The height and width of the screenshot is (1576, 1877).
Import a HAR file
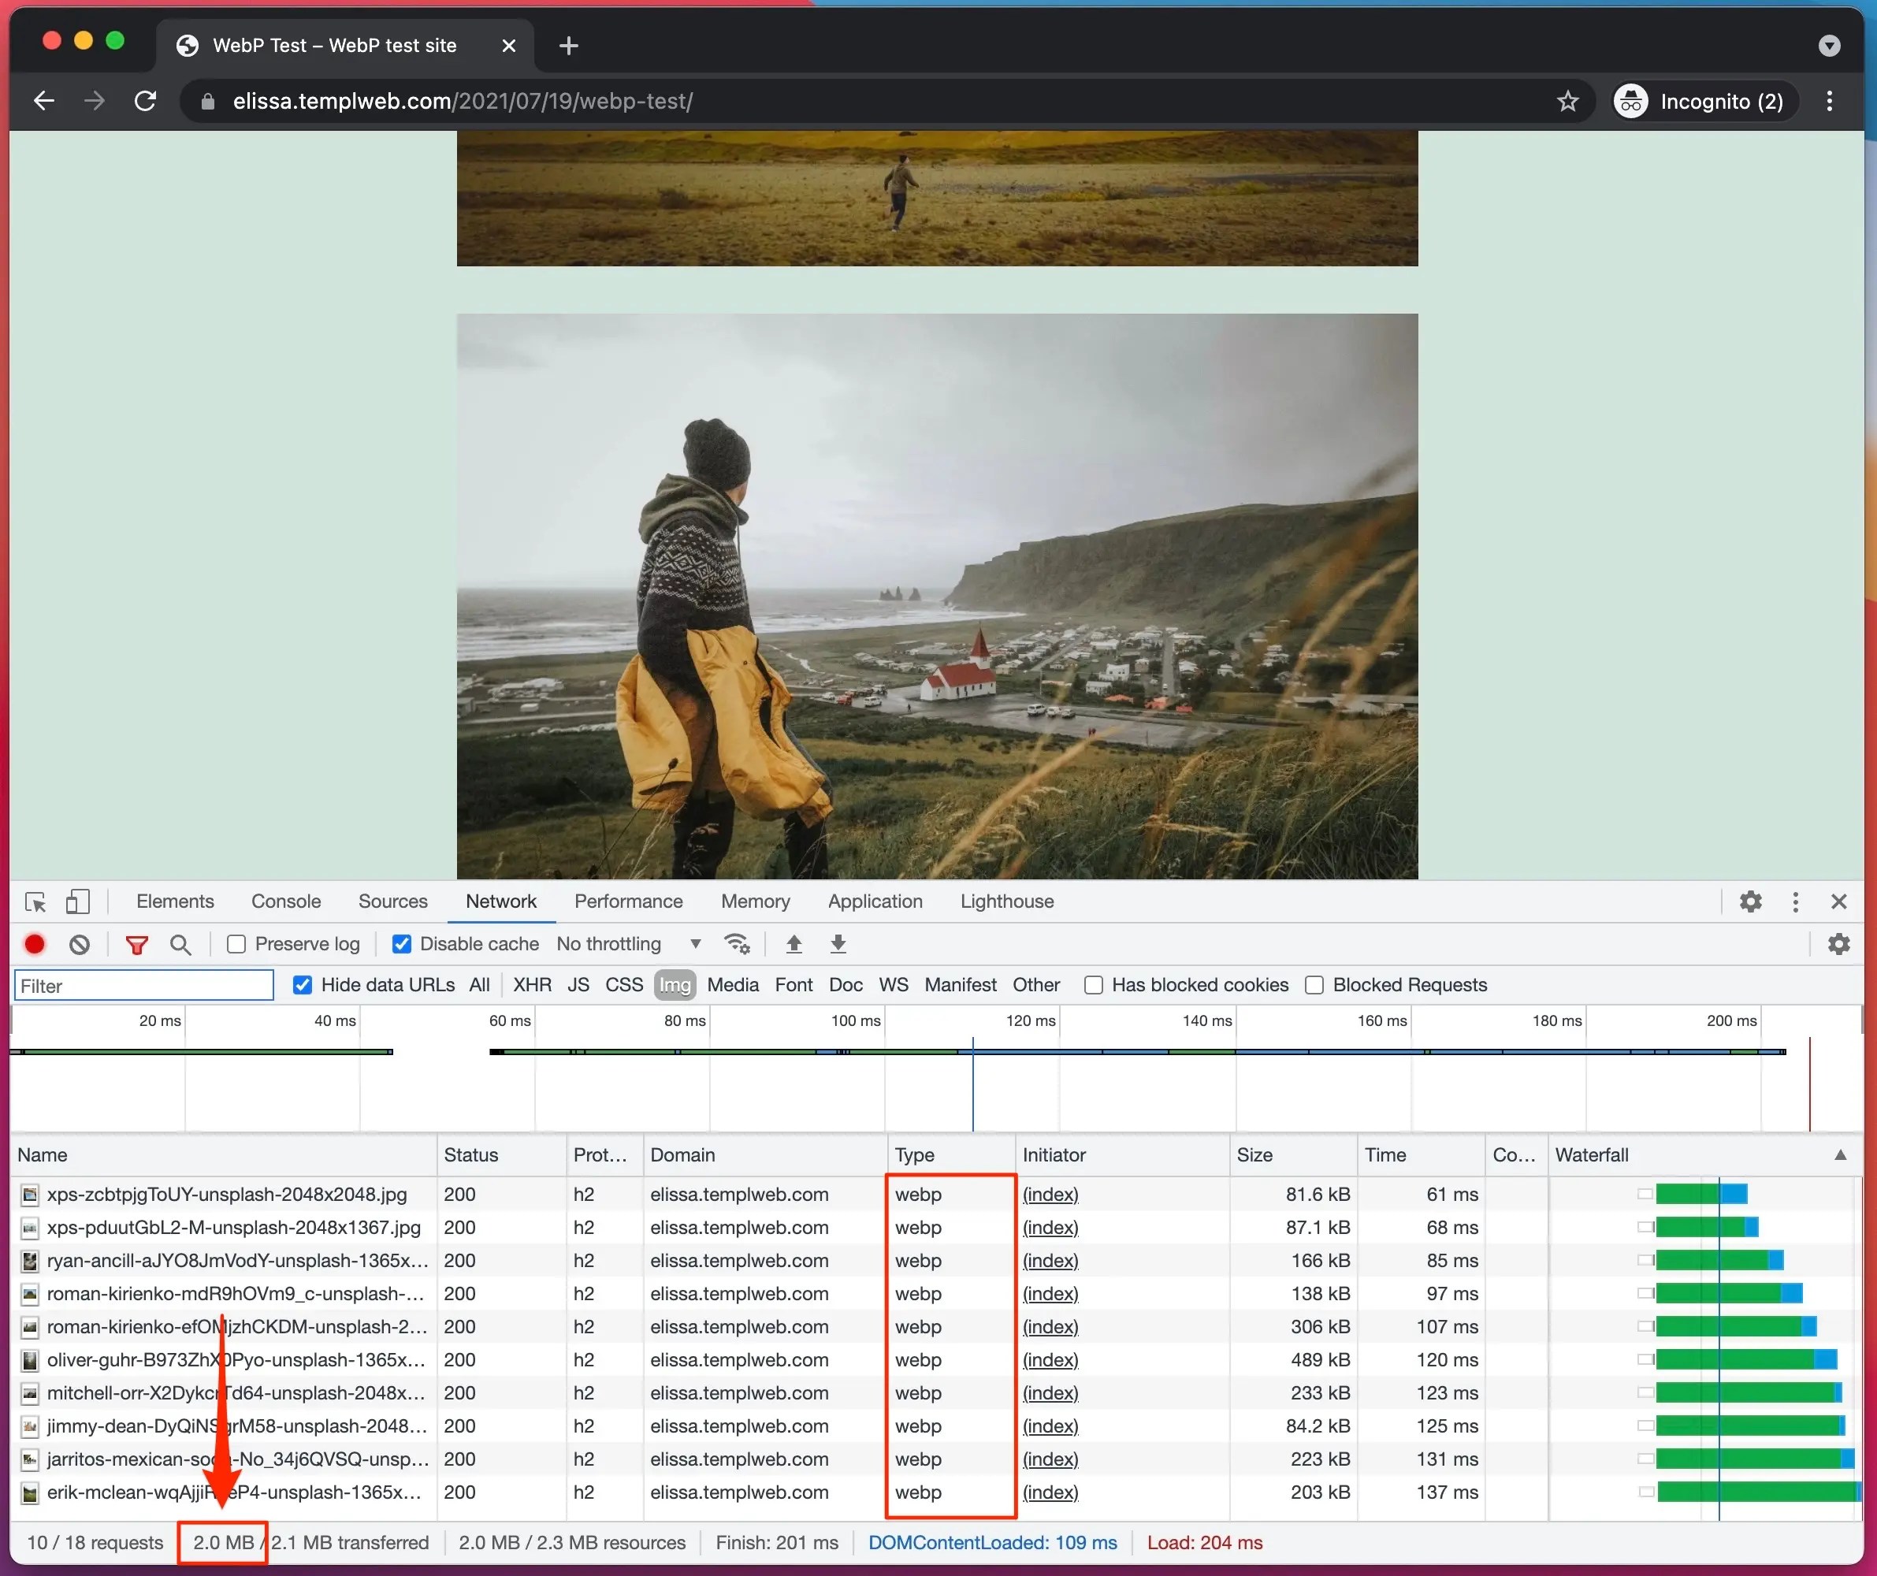tap(794, 944)
